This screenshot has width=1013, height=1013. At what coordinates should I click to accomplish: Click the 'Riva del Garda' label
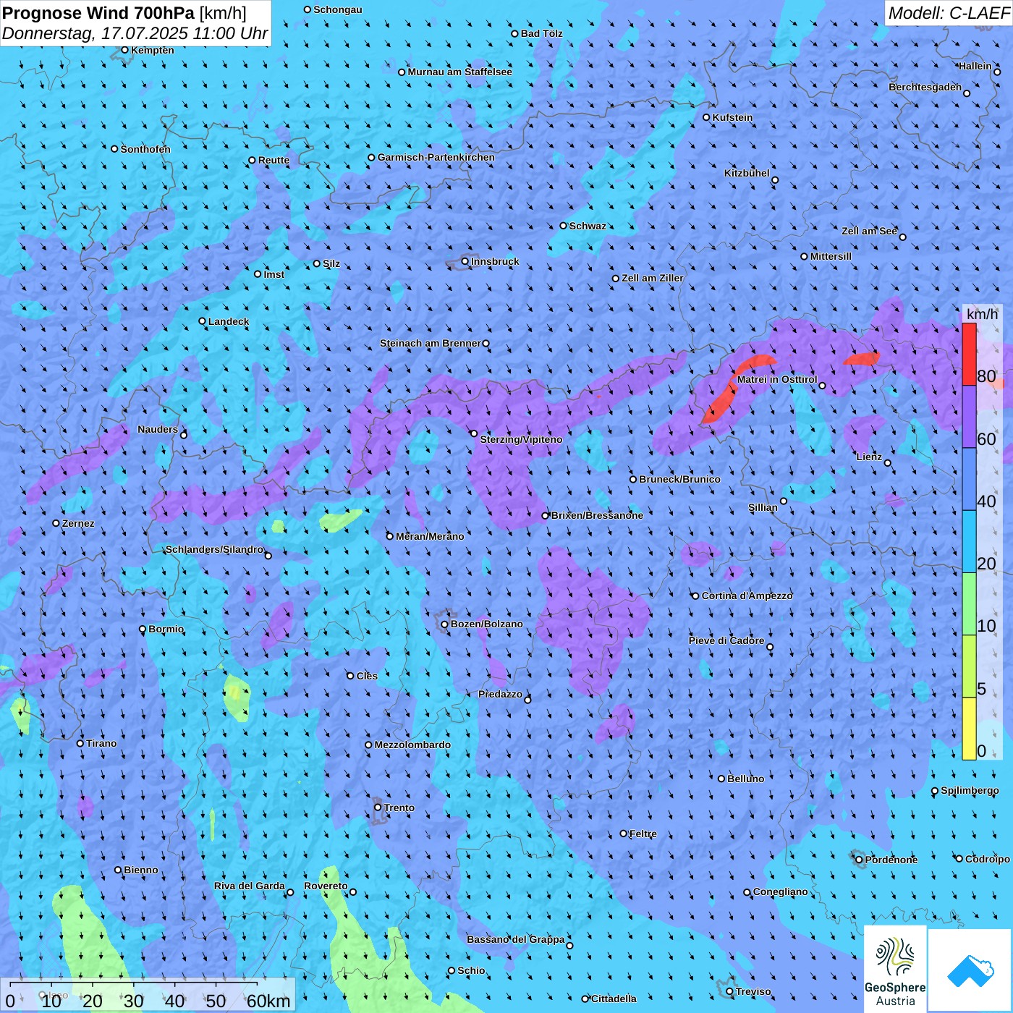coord(250,886)
